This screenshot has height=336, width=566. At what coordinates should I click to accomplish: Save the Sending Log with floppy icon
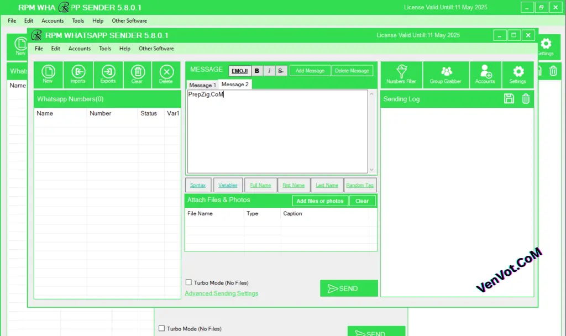pyautogui.click(x=509, y=98)
